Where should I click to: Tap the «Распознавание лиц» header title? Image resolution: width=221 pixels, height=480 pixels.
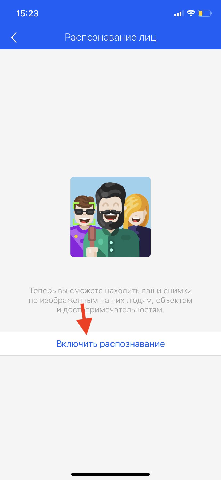[x=111, y=37]
